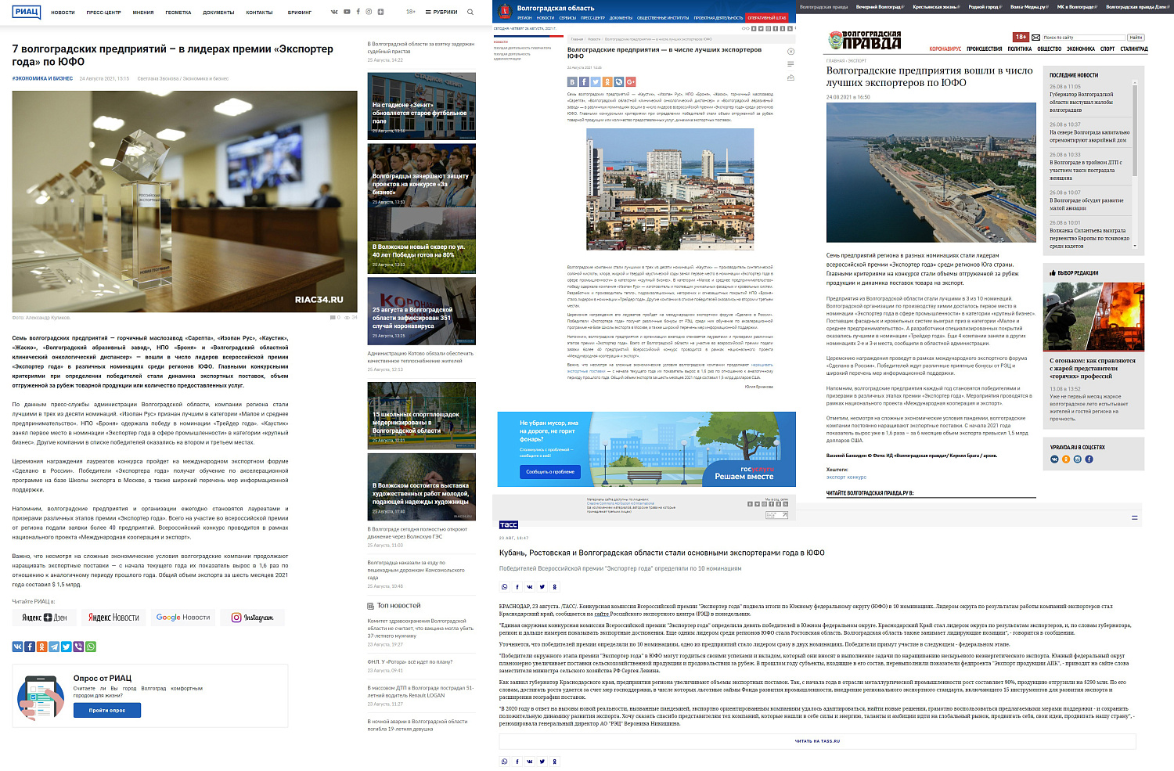
Task: Click the search magnifier on РИАЦ site
Action: pyautogui.click(x=470, y=12)
